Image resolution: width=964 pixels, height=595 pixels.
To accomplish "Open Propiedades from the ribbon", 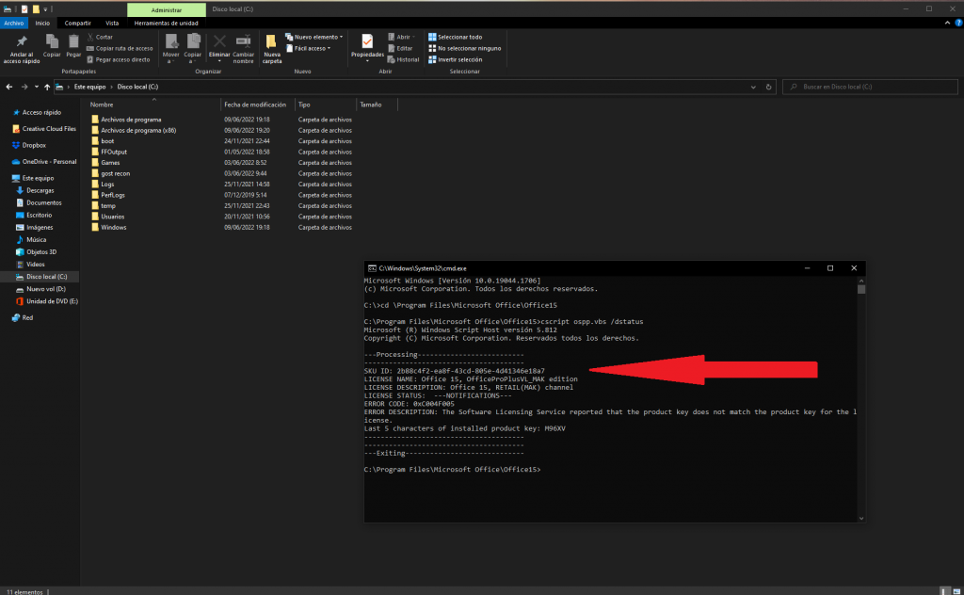I will (x=366, y=46).
